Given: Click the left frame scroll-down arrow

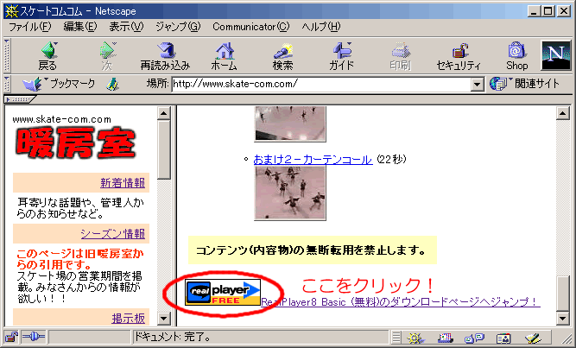Looking at the screenshot, I should [x=164, y=319].
